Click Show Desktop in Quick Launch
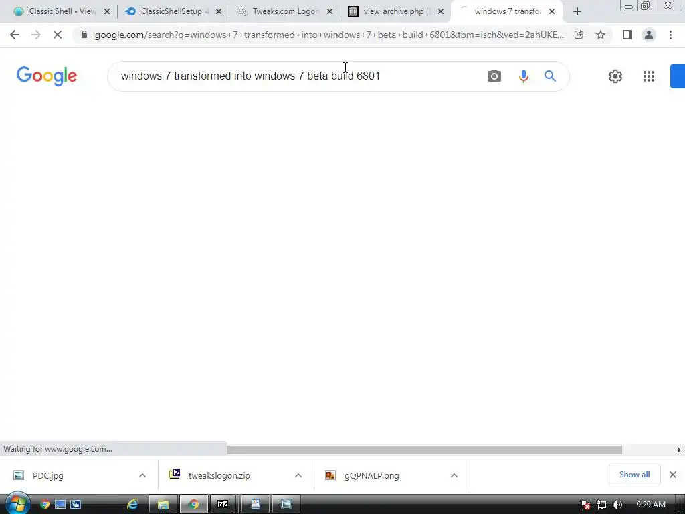This screenshot has height=514, width=685. (60, 505)
